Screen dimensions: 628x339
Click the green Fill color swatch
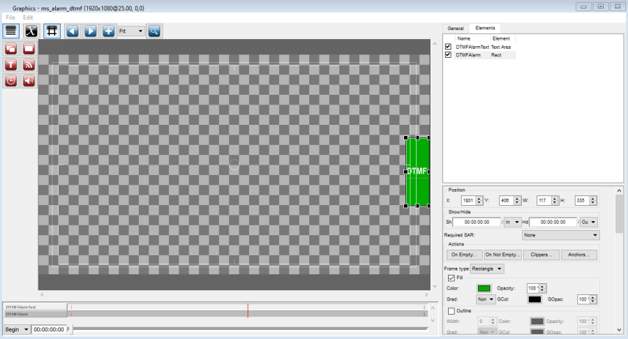tap(484, 288)
